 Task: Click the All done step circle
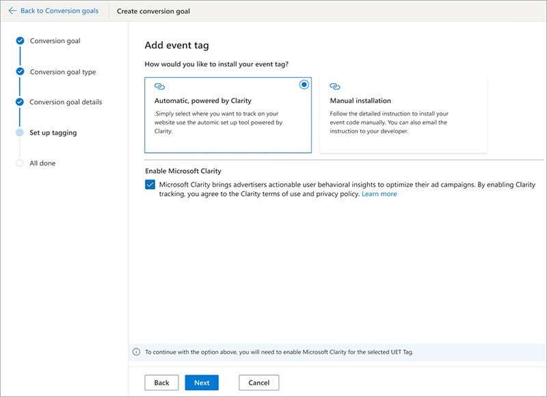pos(20,163)
